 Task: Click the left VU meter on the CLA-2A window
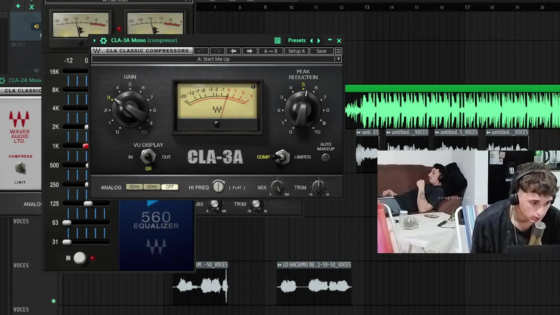[x=81, y=25]
